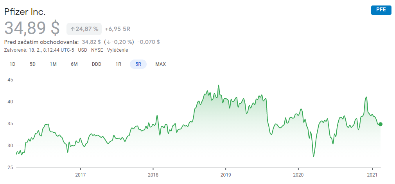Select the DDD range tab

click(97, 64)
